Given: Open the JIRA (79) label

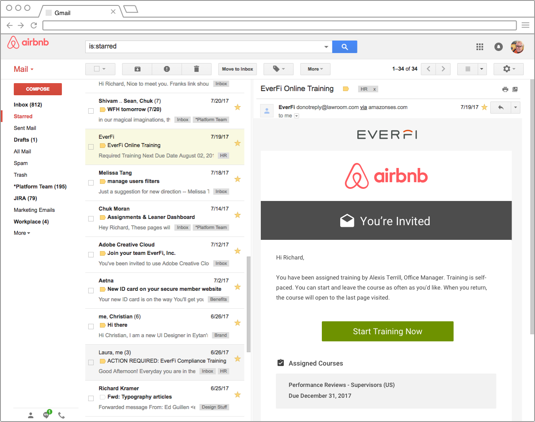Looking at the screenshot, I should coord(25,198).
